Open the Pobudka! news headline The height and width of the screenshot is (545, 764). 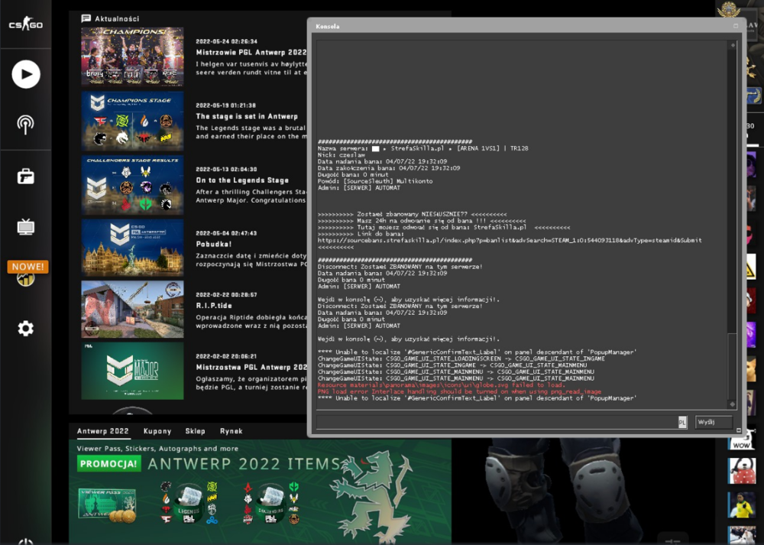214,245
